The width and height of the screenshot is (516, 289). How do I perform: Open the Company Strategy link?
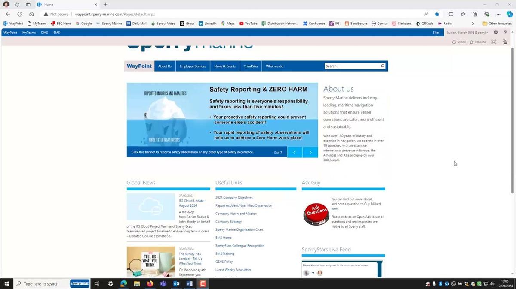[229, 222]
